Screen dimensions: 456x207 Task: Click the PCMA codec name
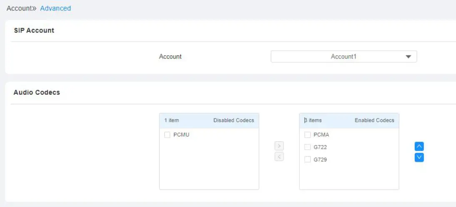point(321,135)
